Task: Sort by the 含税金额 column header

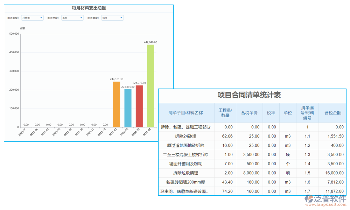Action: [332, 111]
